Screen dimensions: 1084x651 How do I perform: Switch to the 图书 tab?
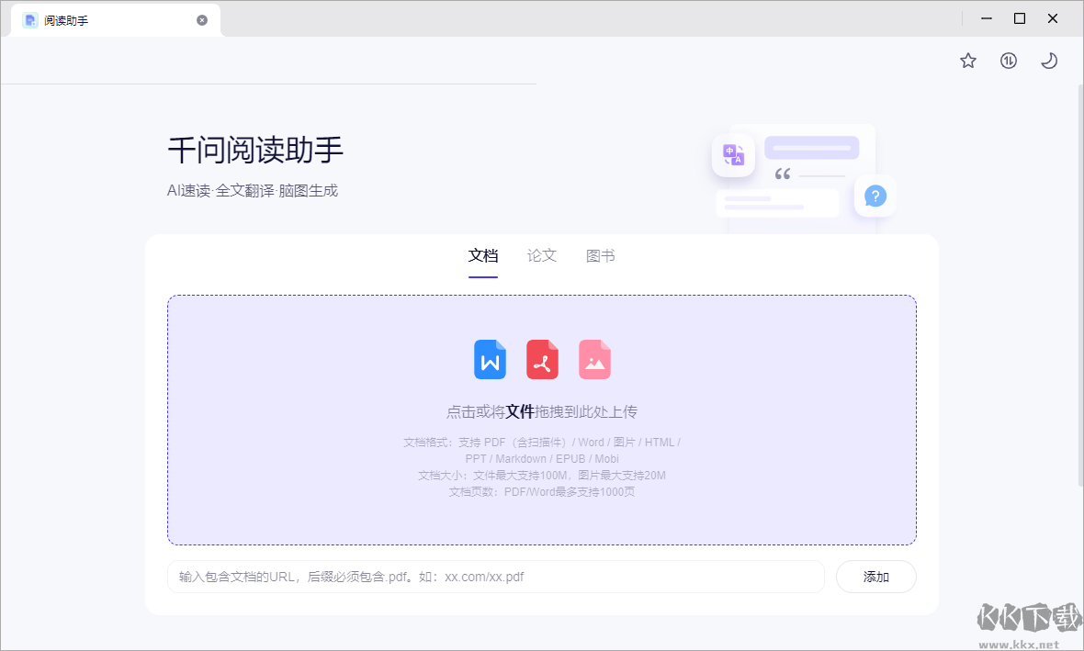[600, 255]
